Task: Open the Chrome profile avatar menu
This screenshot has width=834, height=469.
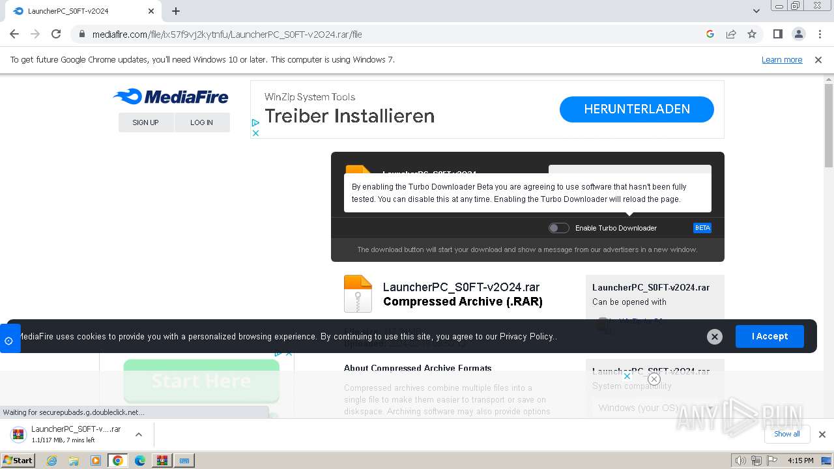Action: pos(798,34)
